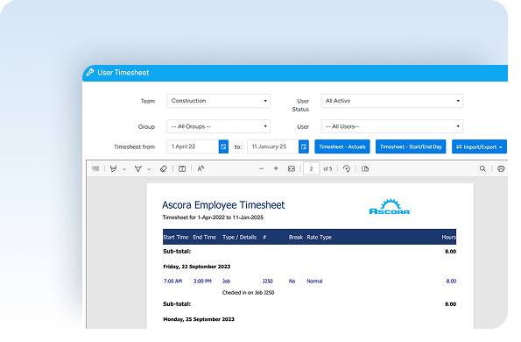Open the PDF contents list icon
This screenshot has height=342, width=521.
pos(95,168)
